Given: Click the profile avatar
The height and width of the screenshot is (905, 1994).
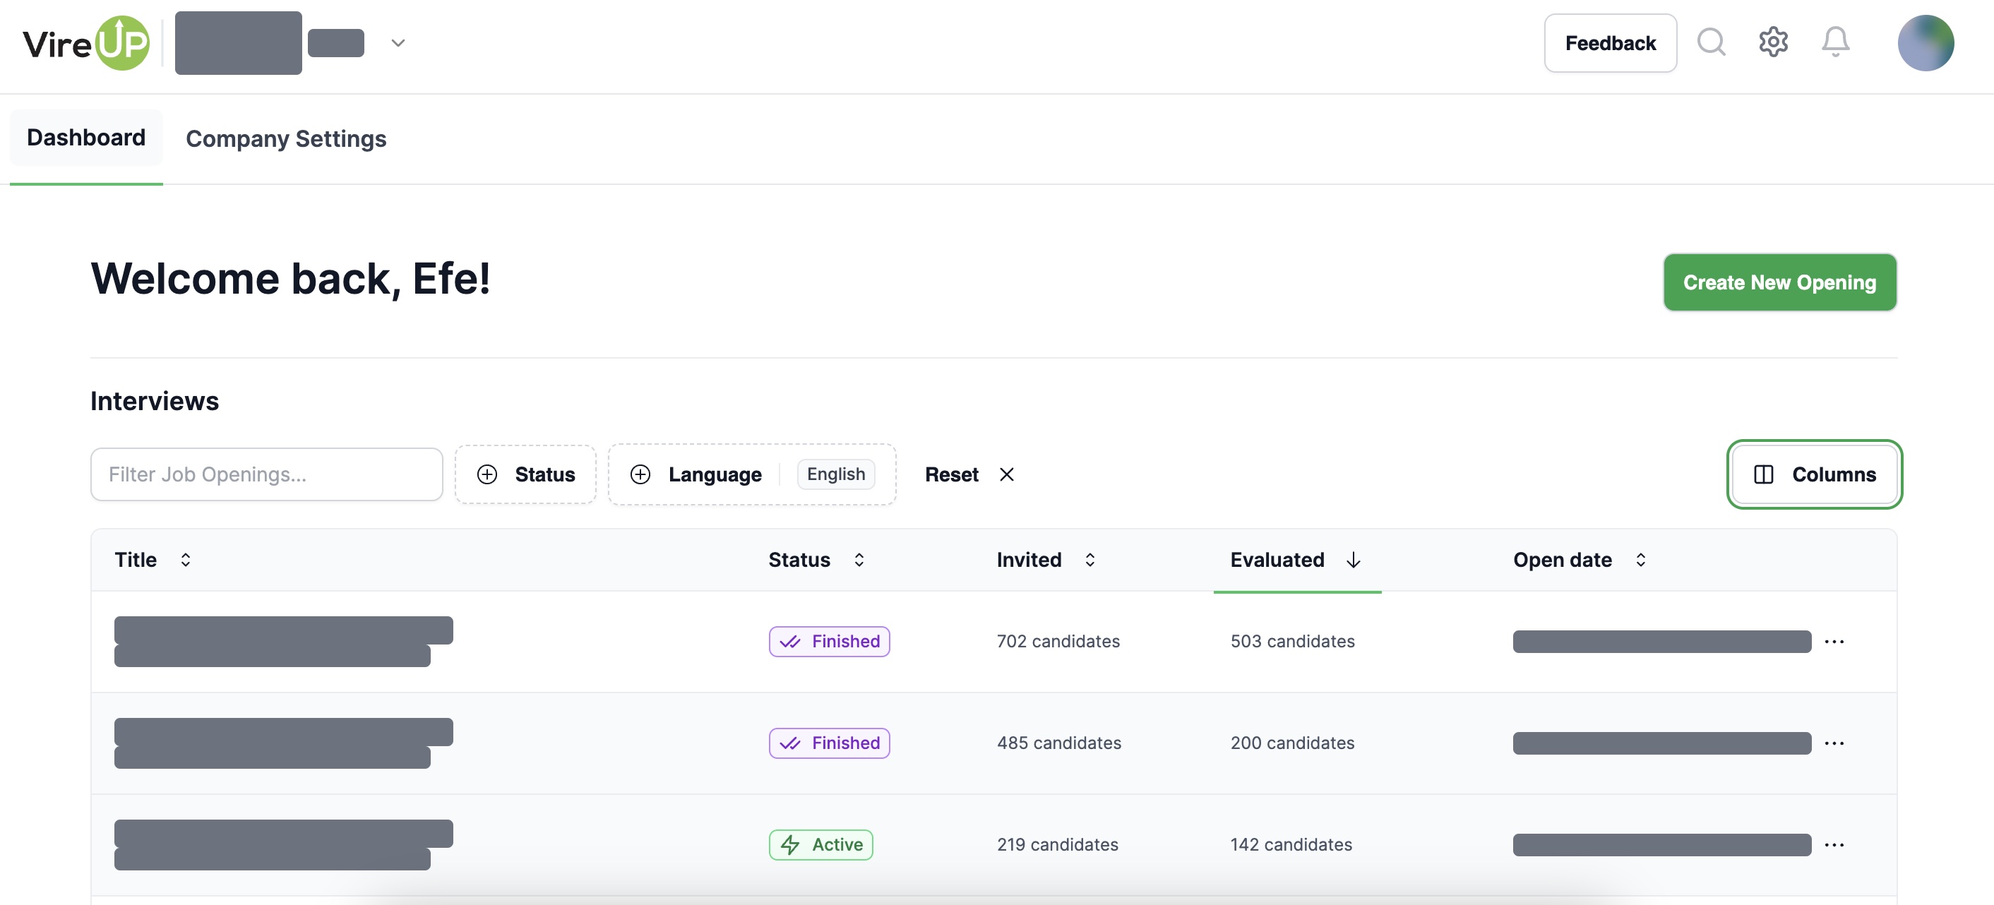Looking at the screenshot, I should point(1927,42).
